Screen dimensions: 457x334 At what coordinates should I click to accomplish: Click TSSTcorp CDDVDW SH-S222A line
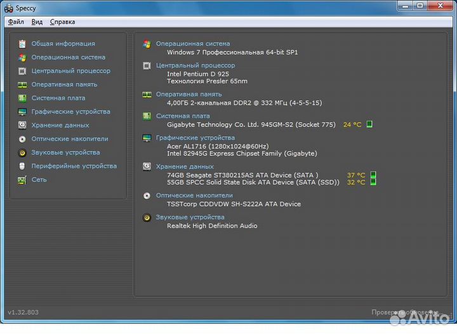(x=234, y=204)
